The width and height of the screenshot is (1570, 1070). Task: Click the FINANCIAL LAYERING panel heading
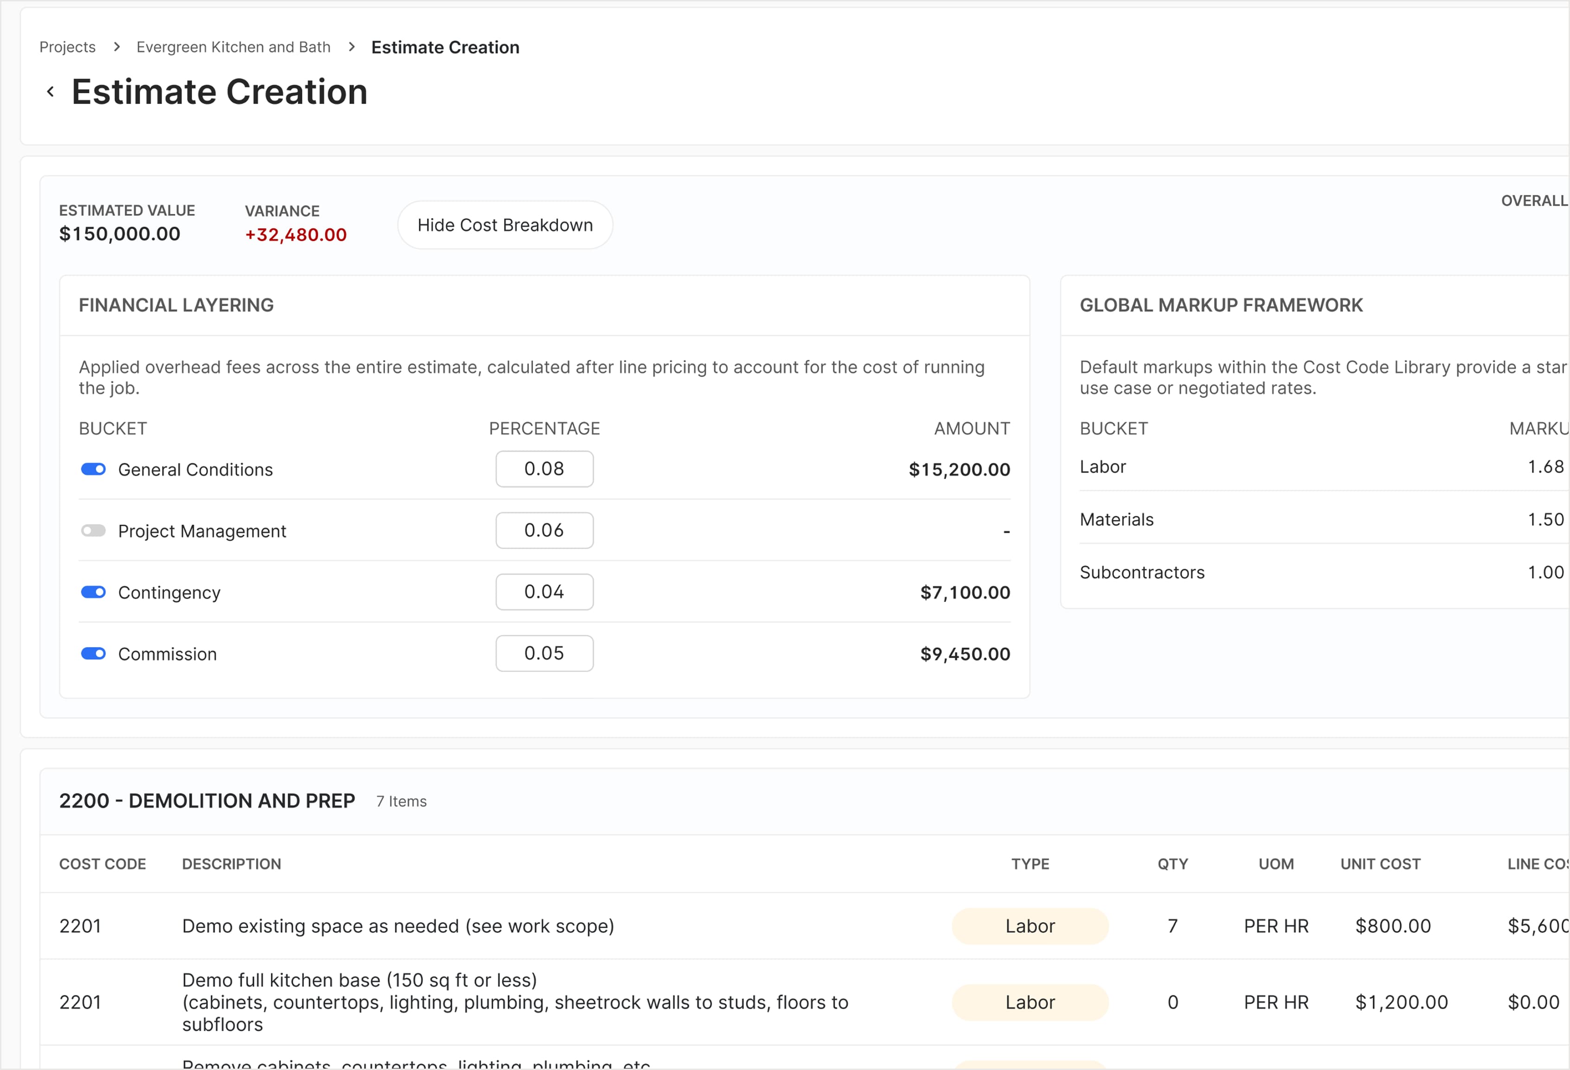point(176,305)
